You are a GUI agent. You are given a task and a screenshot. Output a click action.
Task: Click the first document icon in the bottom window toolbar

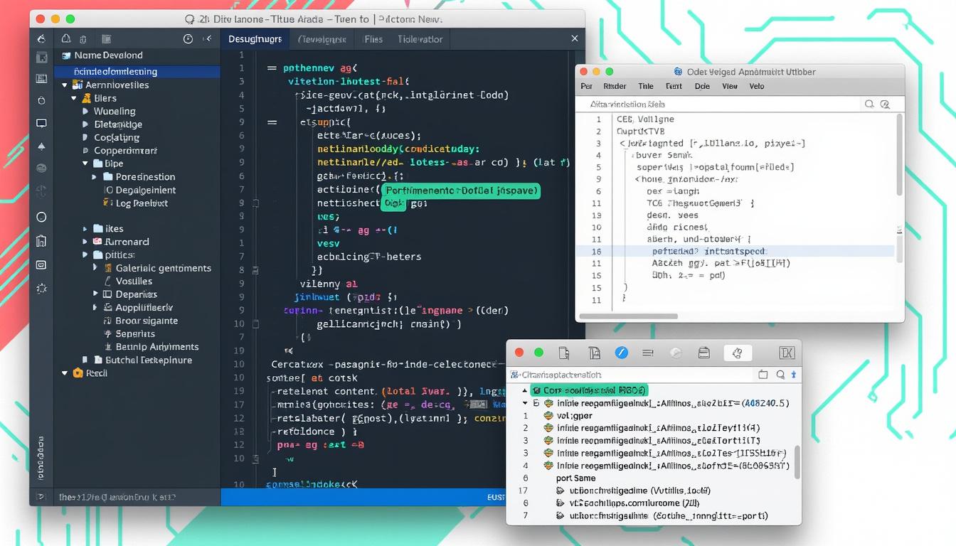[x=564, y=353]
